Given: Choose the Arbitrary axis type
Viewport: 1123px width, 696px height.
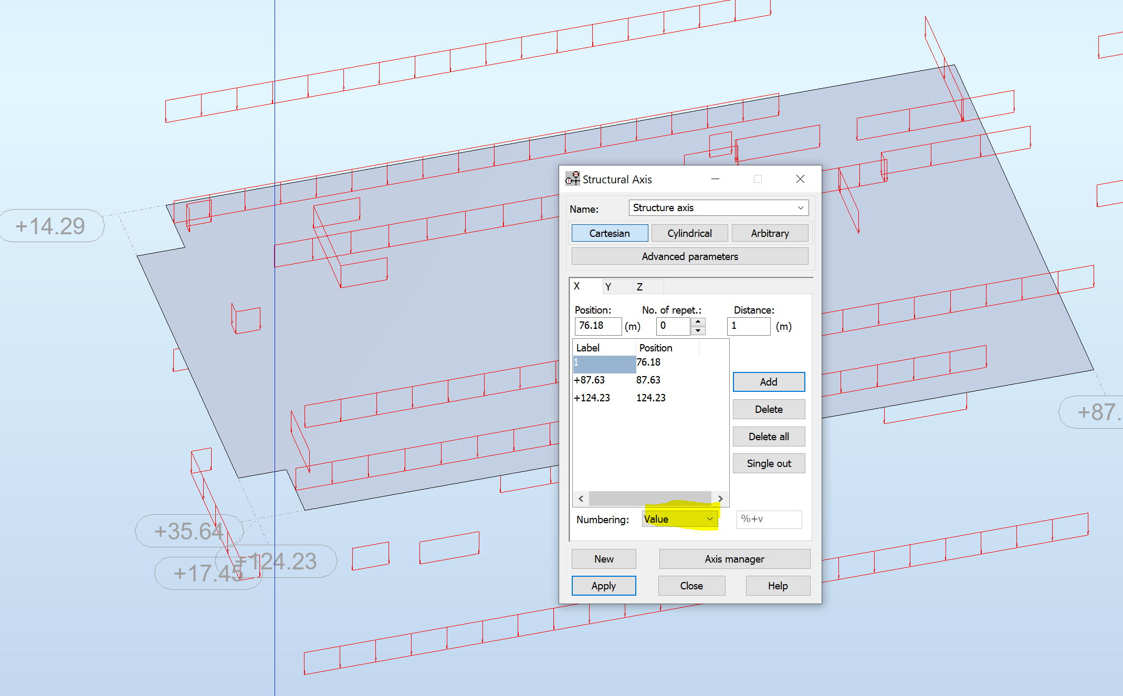Looking at the screenshot, I should (770, 233).
